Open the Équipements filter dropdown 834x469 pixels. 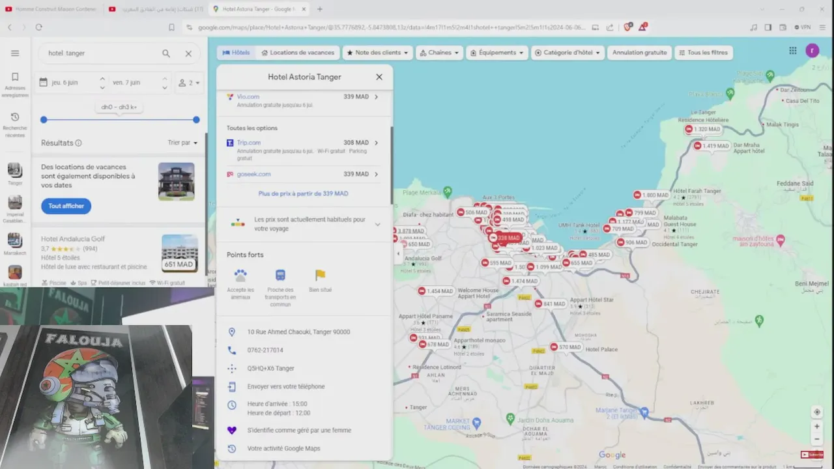point(497,53)
